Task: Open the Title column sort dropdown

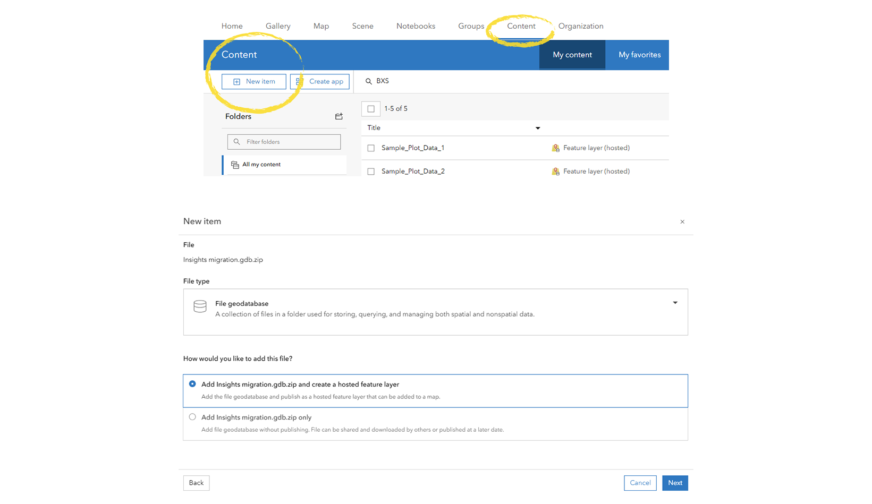Action: [x=538, y=128]
